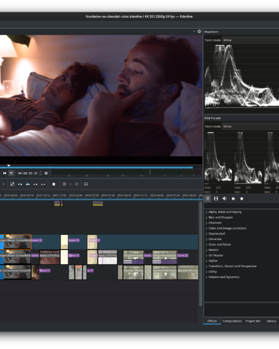Image resolution: width=279 pixels, height=349 pixels.
Task: Switch to the Library tab
Action: [x=271, y=321]
